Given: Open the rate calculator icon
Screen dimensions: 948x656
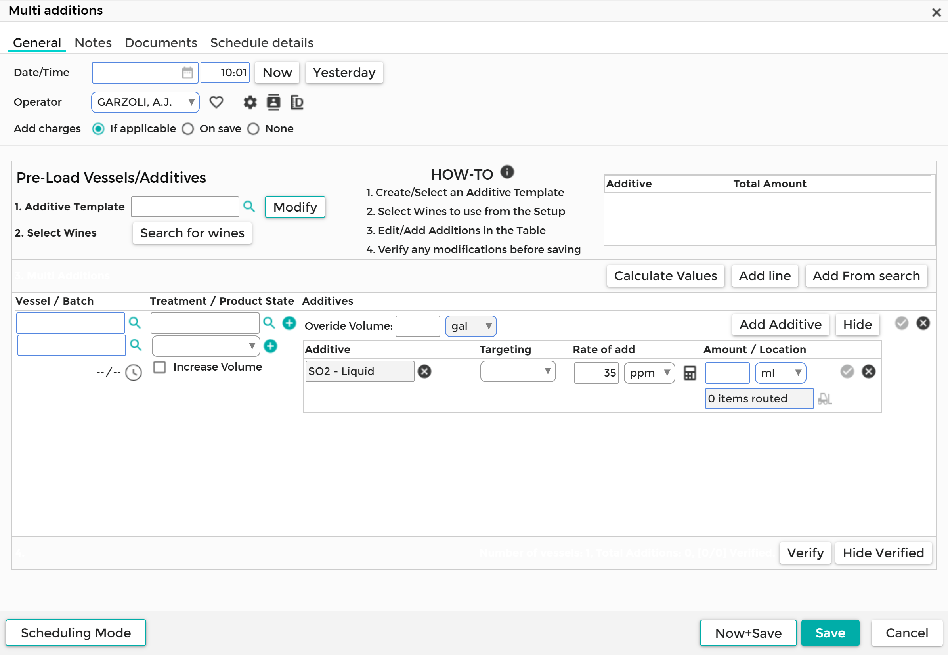Looking at the screenshot, I should (x=690, y=373).
